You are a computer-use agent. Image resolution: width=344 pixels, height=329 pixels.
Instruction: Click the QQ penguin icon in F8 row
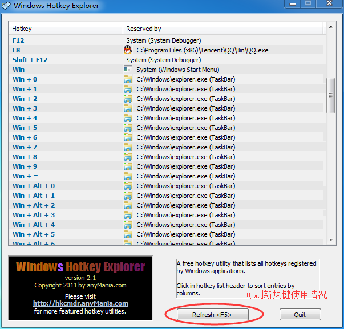[x=128, y=50]
